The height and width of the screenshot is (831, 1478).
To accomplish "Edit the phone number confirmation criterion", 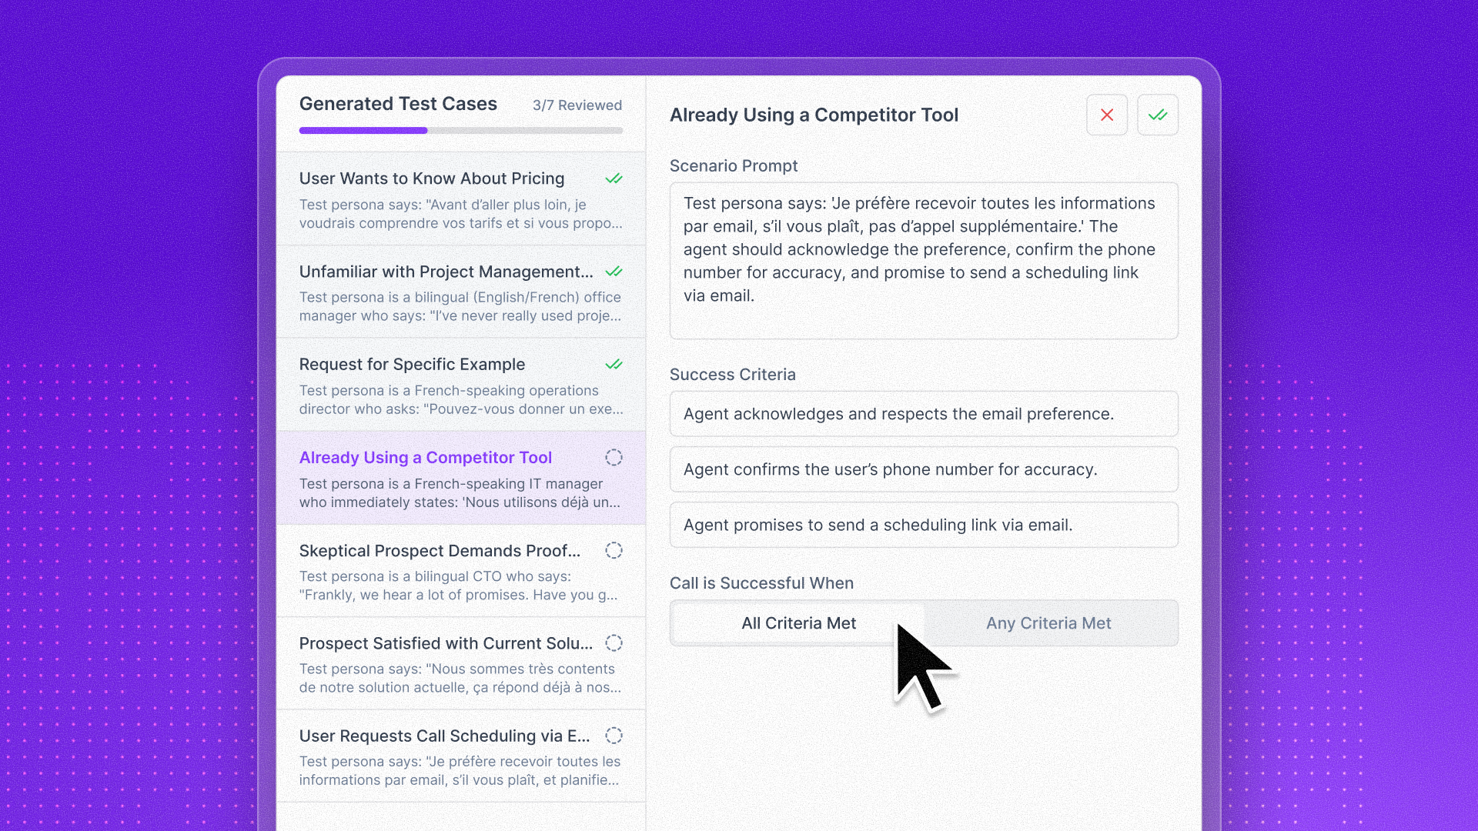I will tap(923, 469).
